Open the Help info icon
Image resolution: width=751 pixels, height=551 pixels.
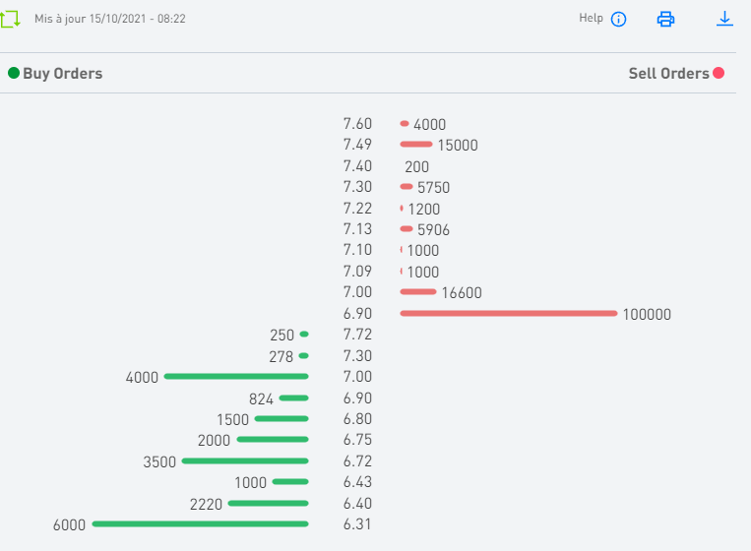pos(618,19)
